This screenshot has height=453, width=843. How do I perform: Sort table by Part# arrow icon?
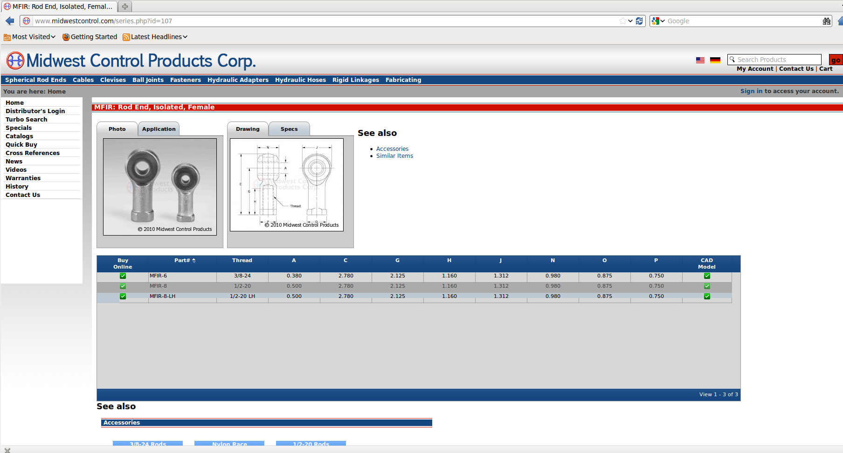tap(194, 260)
